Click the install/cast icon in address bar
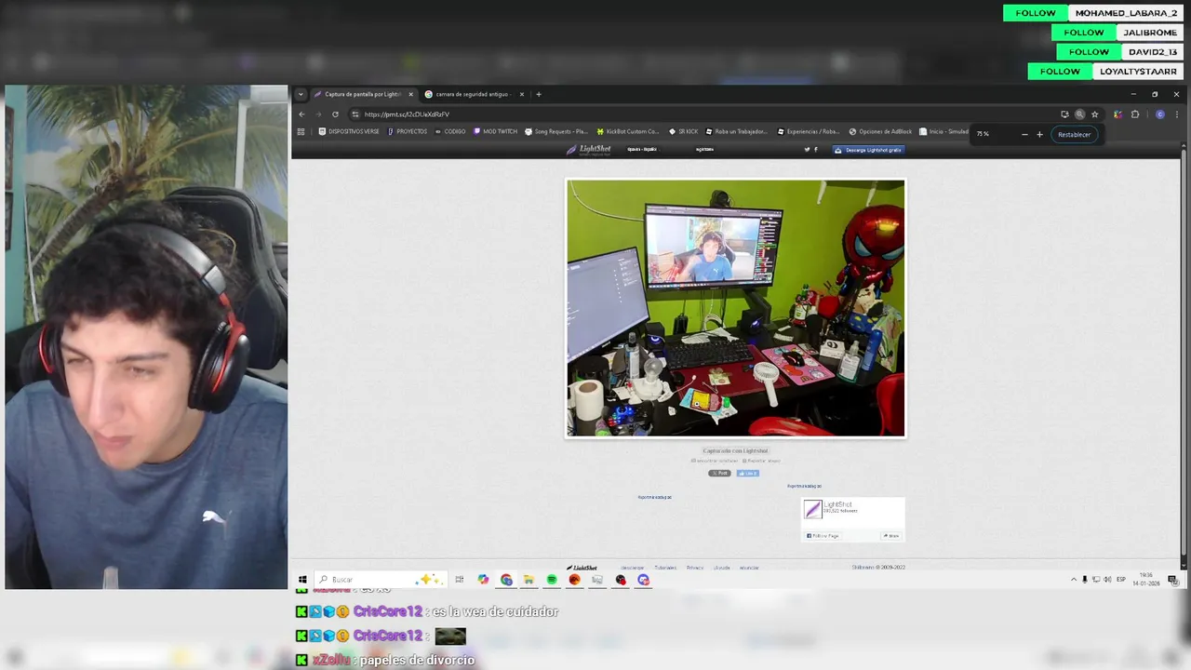Image resolution: width=1191 pixels, height=670 pixels. pos(1064,114)
